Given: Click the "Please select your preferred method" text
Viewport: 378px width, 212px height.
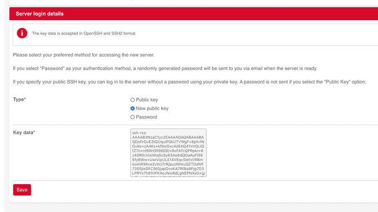Looking at the screenshot, I should pos(84,55).
